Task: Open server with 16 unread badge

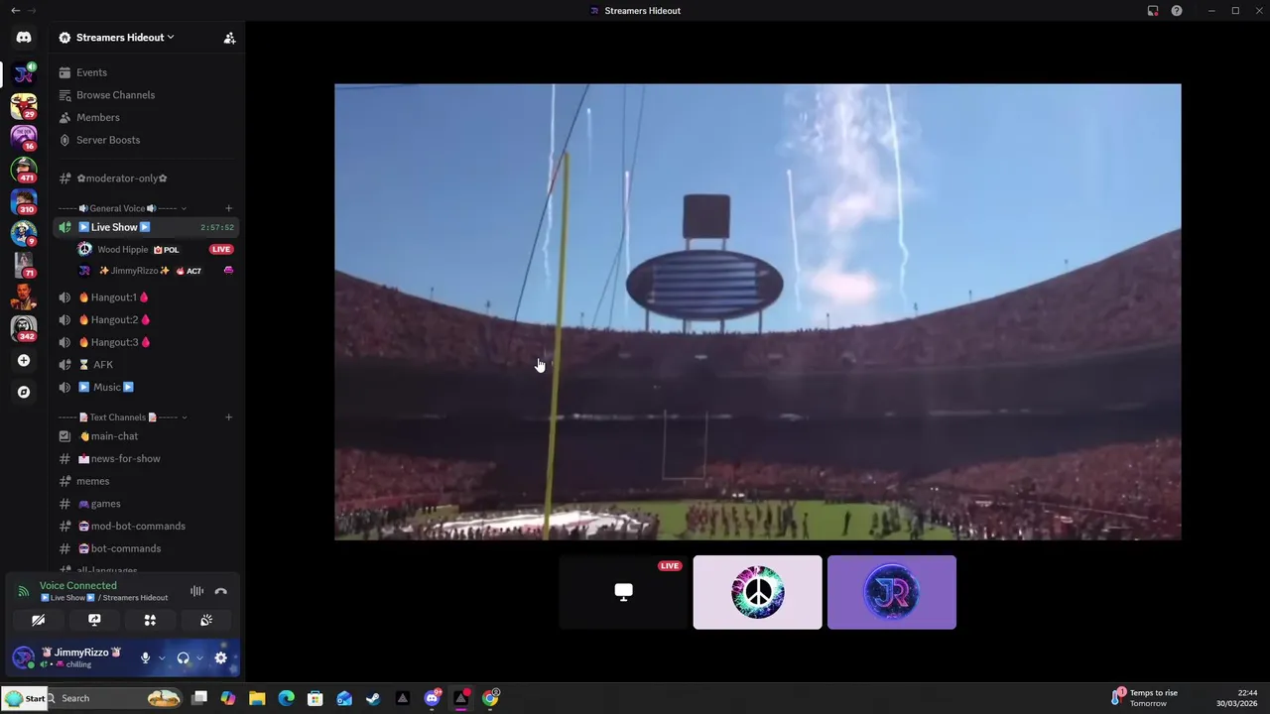Action: 24,137
